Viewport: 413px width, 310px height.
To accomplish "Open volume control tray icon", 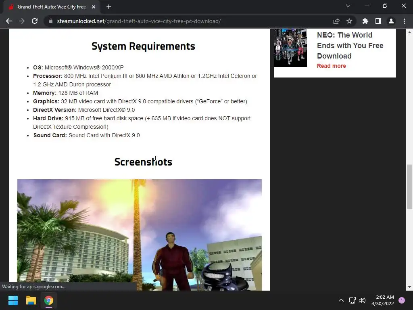I will (363, 300).
